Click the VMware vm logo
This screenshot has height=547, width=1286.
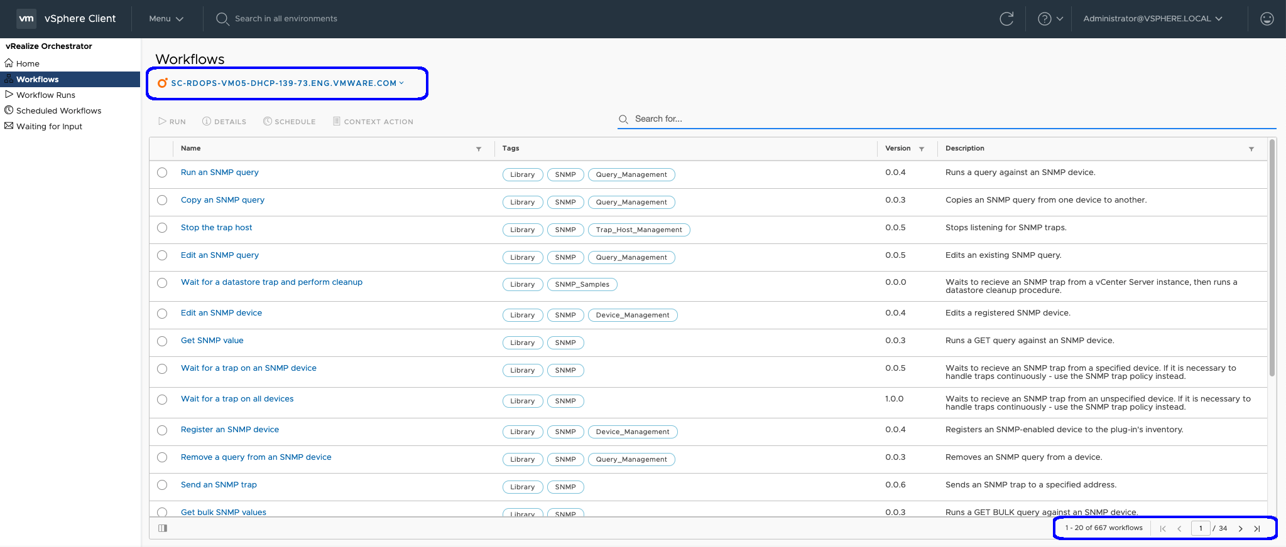point(26,18)
